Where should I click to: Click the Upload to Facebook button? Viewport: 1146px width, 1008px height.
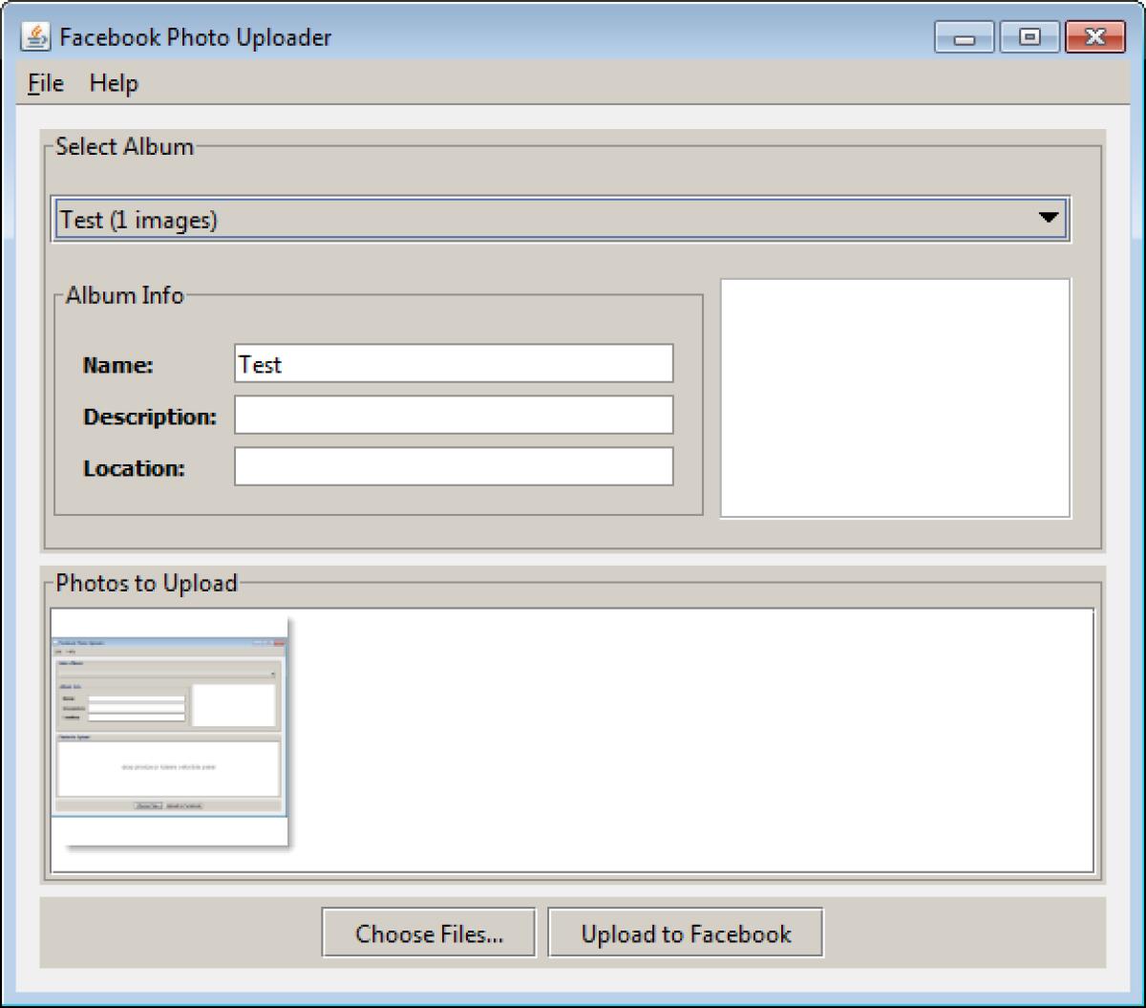[686, 933]
